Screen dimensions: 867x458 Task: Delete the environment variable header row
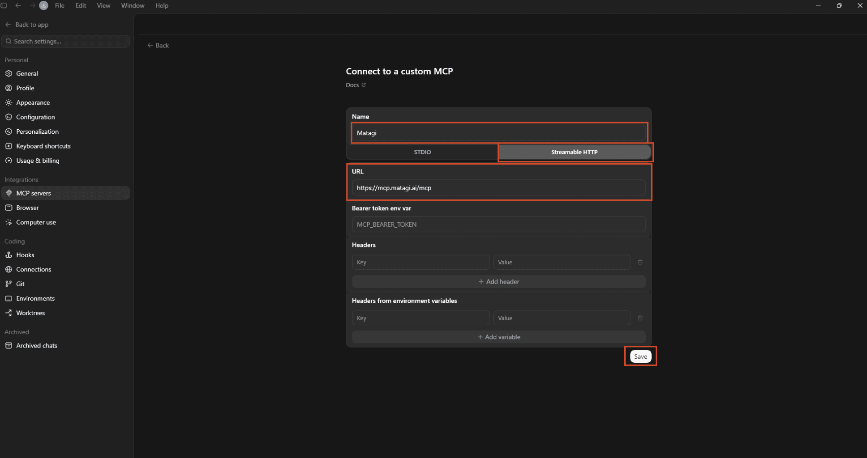(x=640, y=318)
